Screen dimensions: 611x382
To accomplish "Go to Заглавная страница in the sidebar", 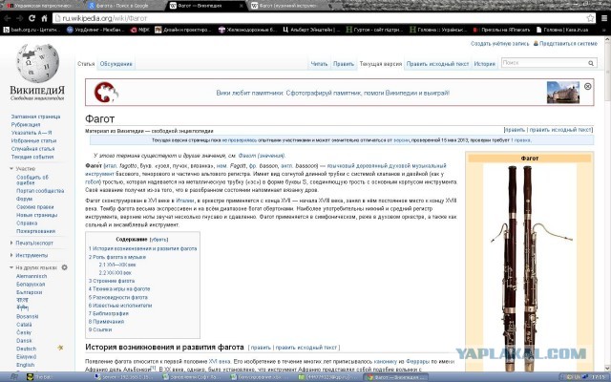I will (36, 117).
